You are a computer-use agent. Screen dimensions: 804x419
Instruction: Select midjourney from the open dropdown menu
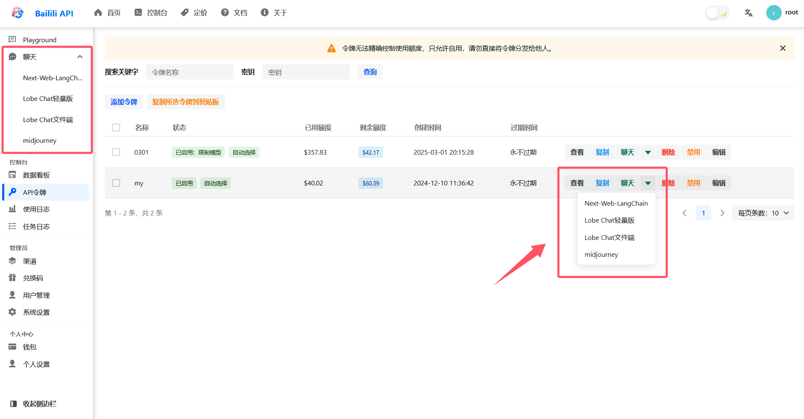coord(601,254)
